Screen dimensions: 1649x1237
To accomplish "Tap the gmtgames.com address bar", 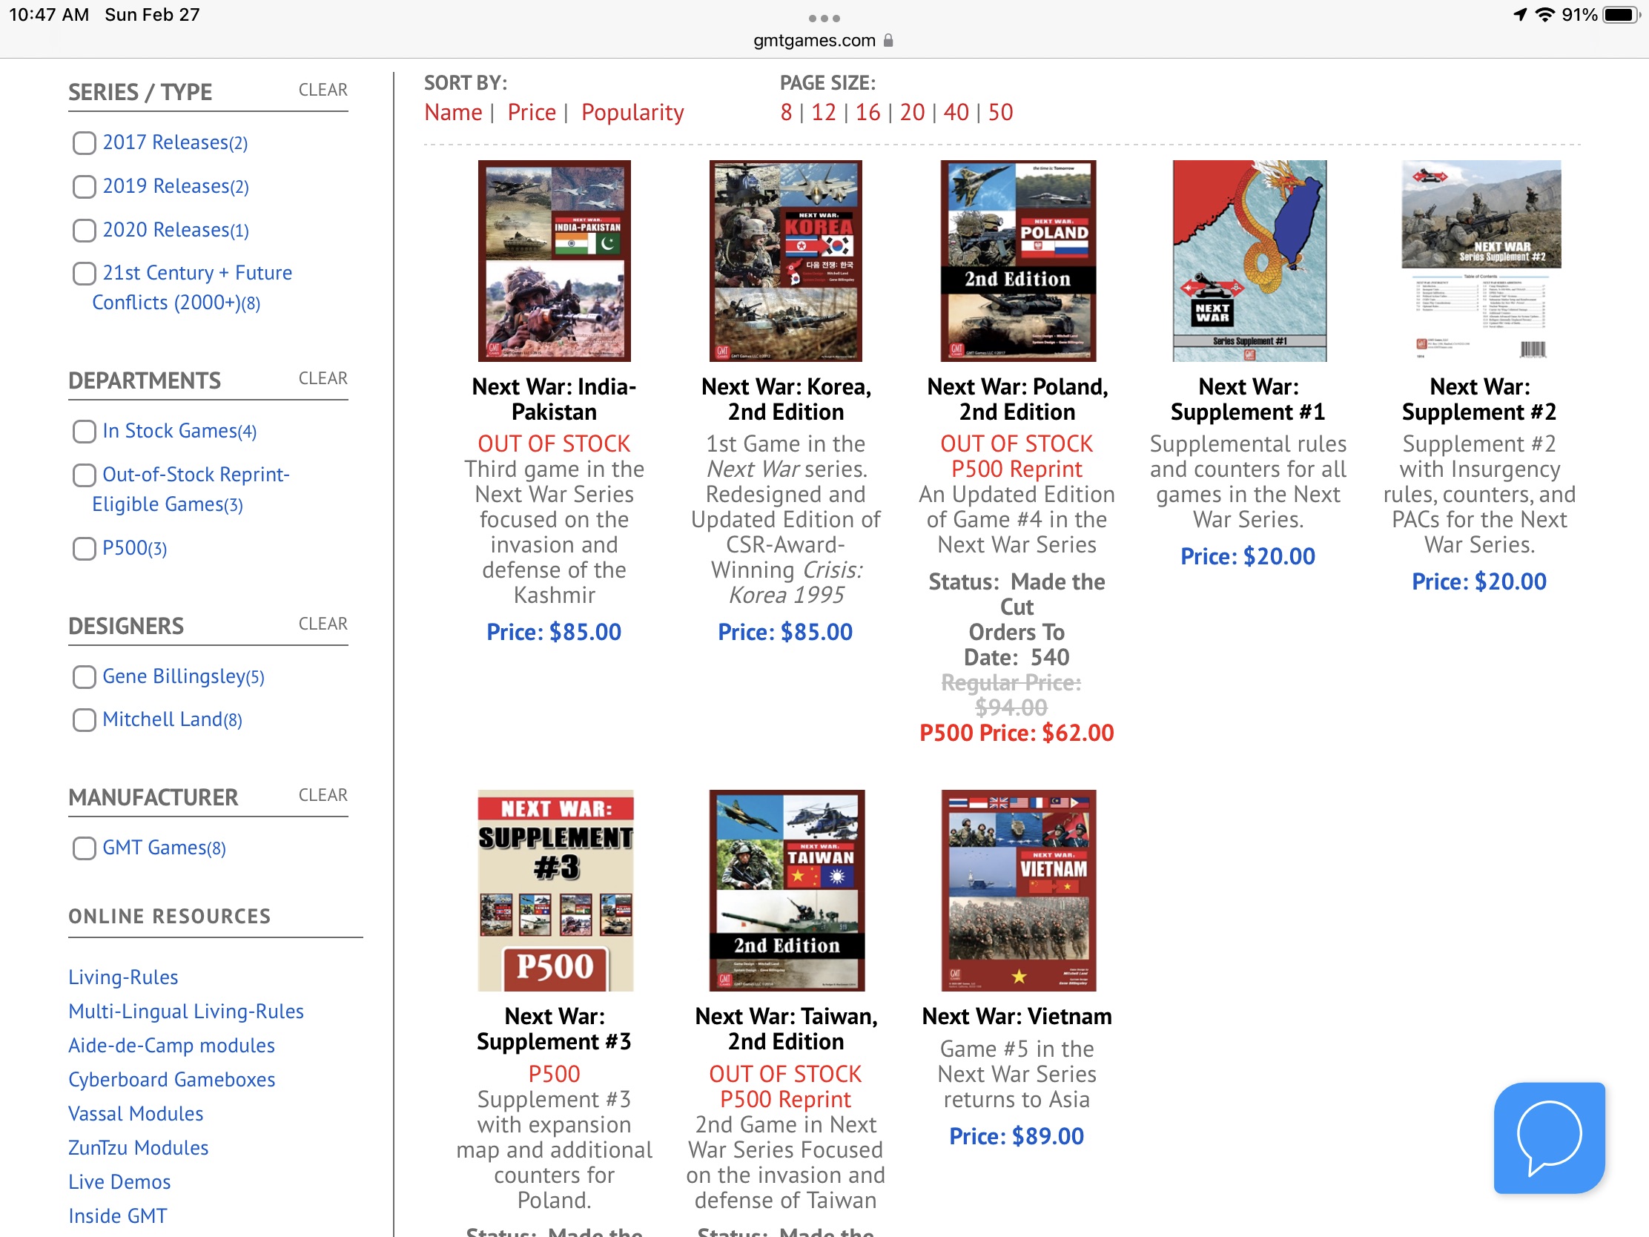I will tap(814, 40).
